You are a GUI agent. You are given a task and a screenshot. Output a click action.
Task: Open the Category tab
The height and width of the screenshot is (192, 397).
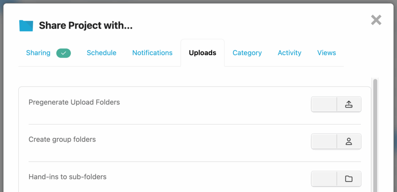[x=247, y=53]
